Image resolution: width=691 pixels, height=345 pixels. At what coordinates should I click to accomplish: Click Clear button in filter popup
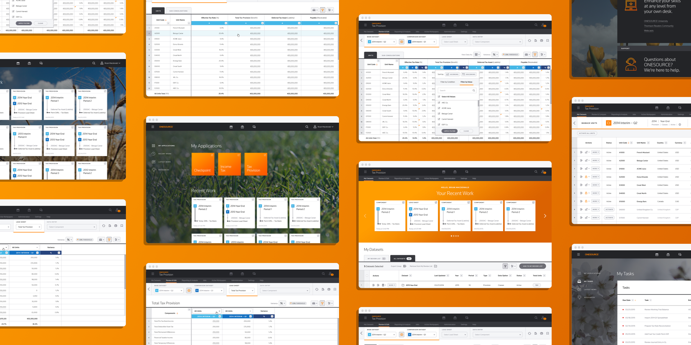pyautogui.click(x=466, y=131)
